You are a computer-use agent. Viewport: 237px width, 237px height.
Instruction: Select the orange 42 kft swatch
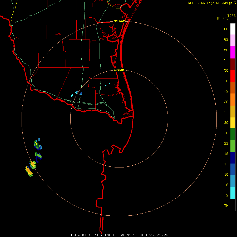(x=233, y=100)
